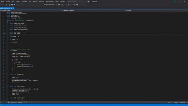This screenshot has height=106, width=188.
Task: Open the Расширения menu
Action: pyautogui.click(x=50, y=2)
